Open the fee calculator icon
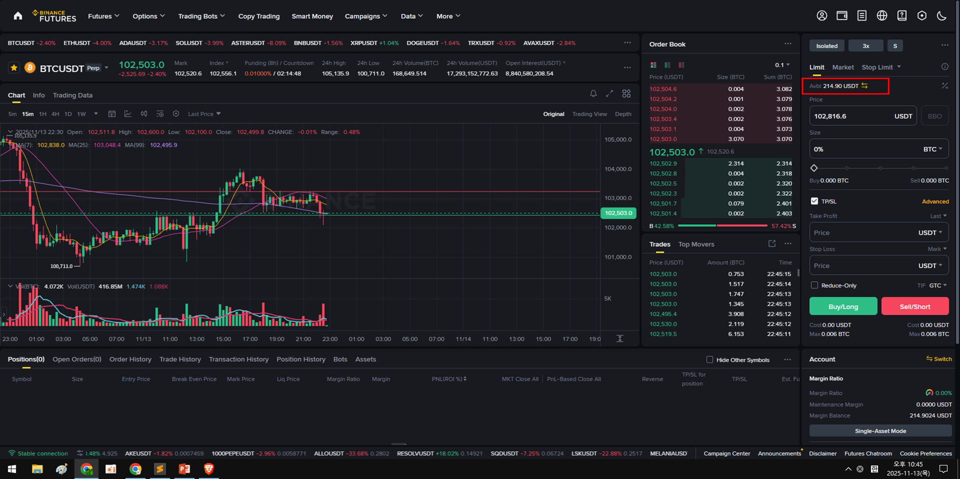Viewport: 960px width, 479px height. tap(945, 86)
